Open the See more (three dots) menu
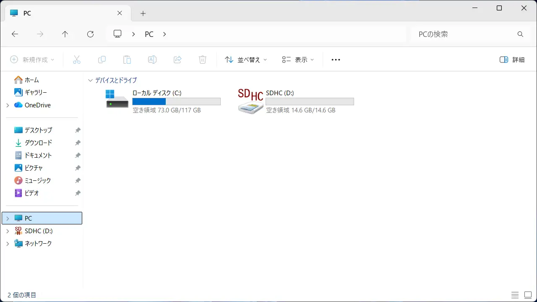The height and width of the screenshot is (302, 537). [x=336, y=60]
